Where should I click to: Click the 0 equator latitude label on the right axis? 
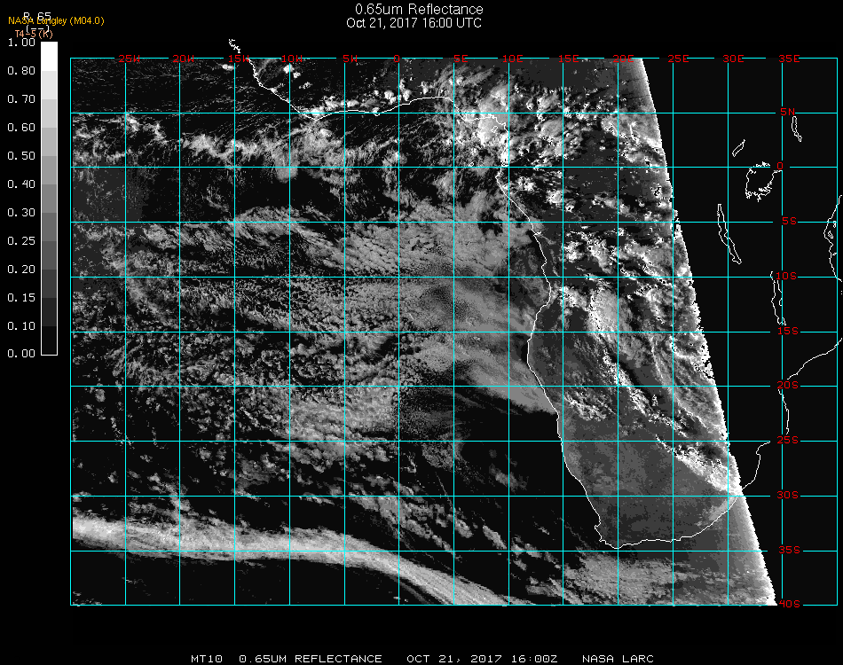pos(780,167)
